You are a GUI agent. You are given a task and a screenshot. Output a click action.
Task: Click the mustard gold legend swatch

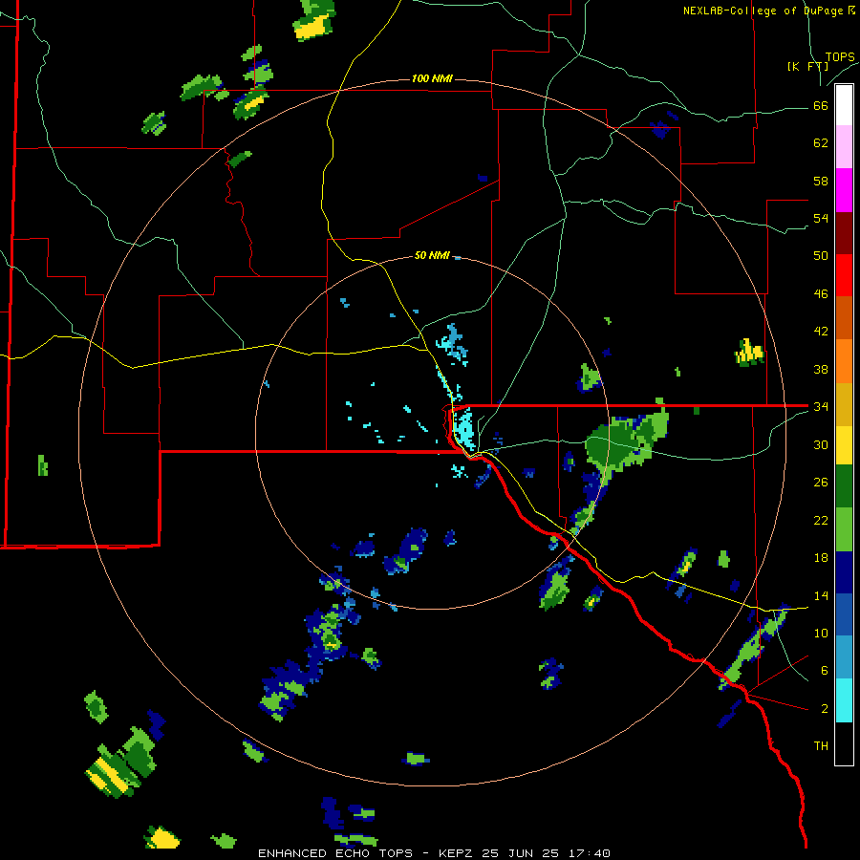click(x=844, y=404)
